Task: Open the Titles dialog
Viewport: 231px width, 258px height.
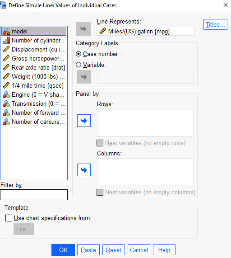Action: tap(215, 24)
